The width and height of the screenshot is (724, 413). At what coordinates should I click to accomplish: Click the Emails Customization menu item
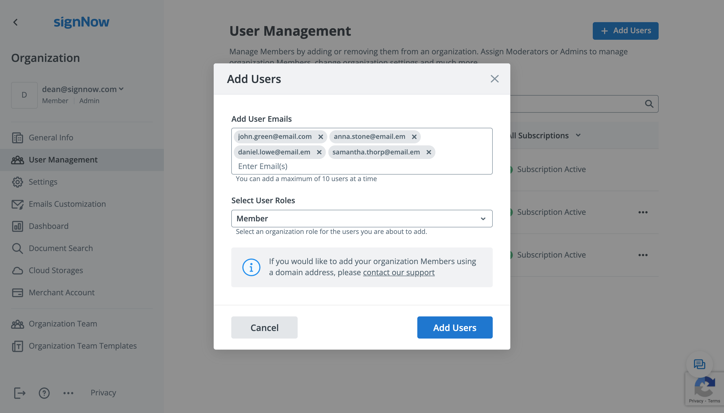67,203
